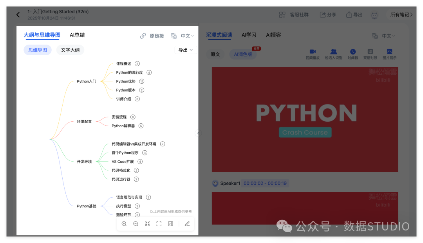The width and height of the screenshot is (423, 243).
Task: Open left panel 中文 language dropdown
Action: click(187, 36)
